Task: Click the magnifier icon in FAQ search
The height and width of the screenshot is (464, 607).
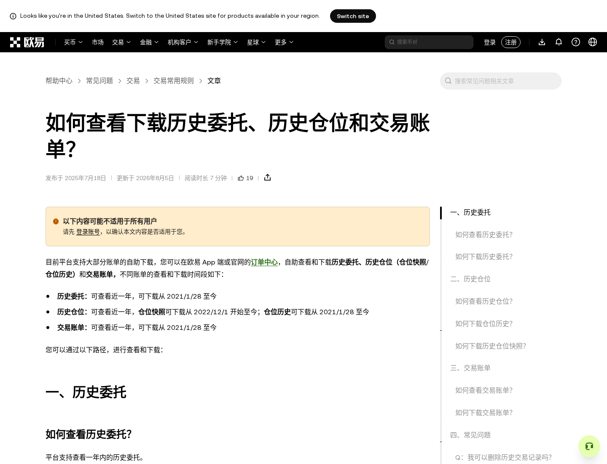Action: click(x=449, y=81)
